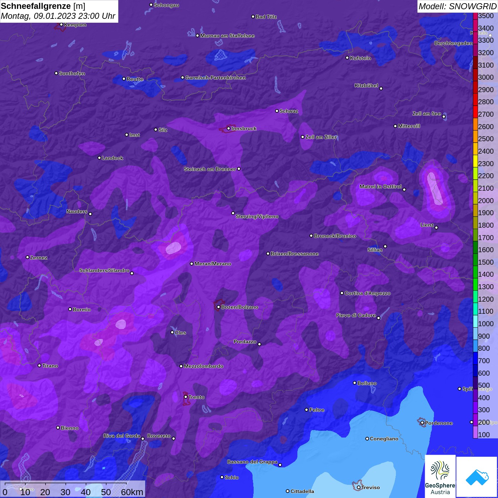Click the 'Predazzo' label
The image size is (498, 498).
(x=245, y=341)
